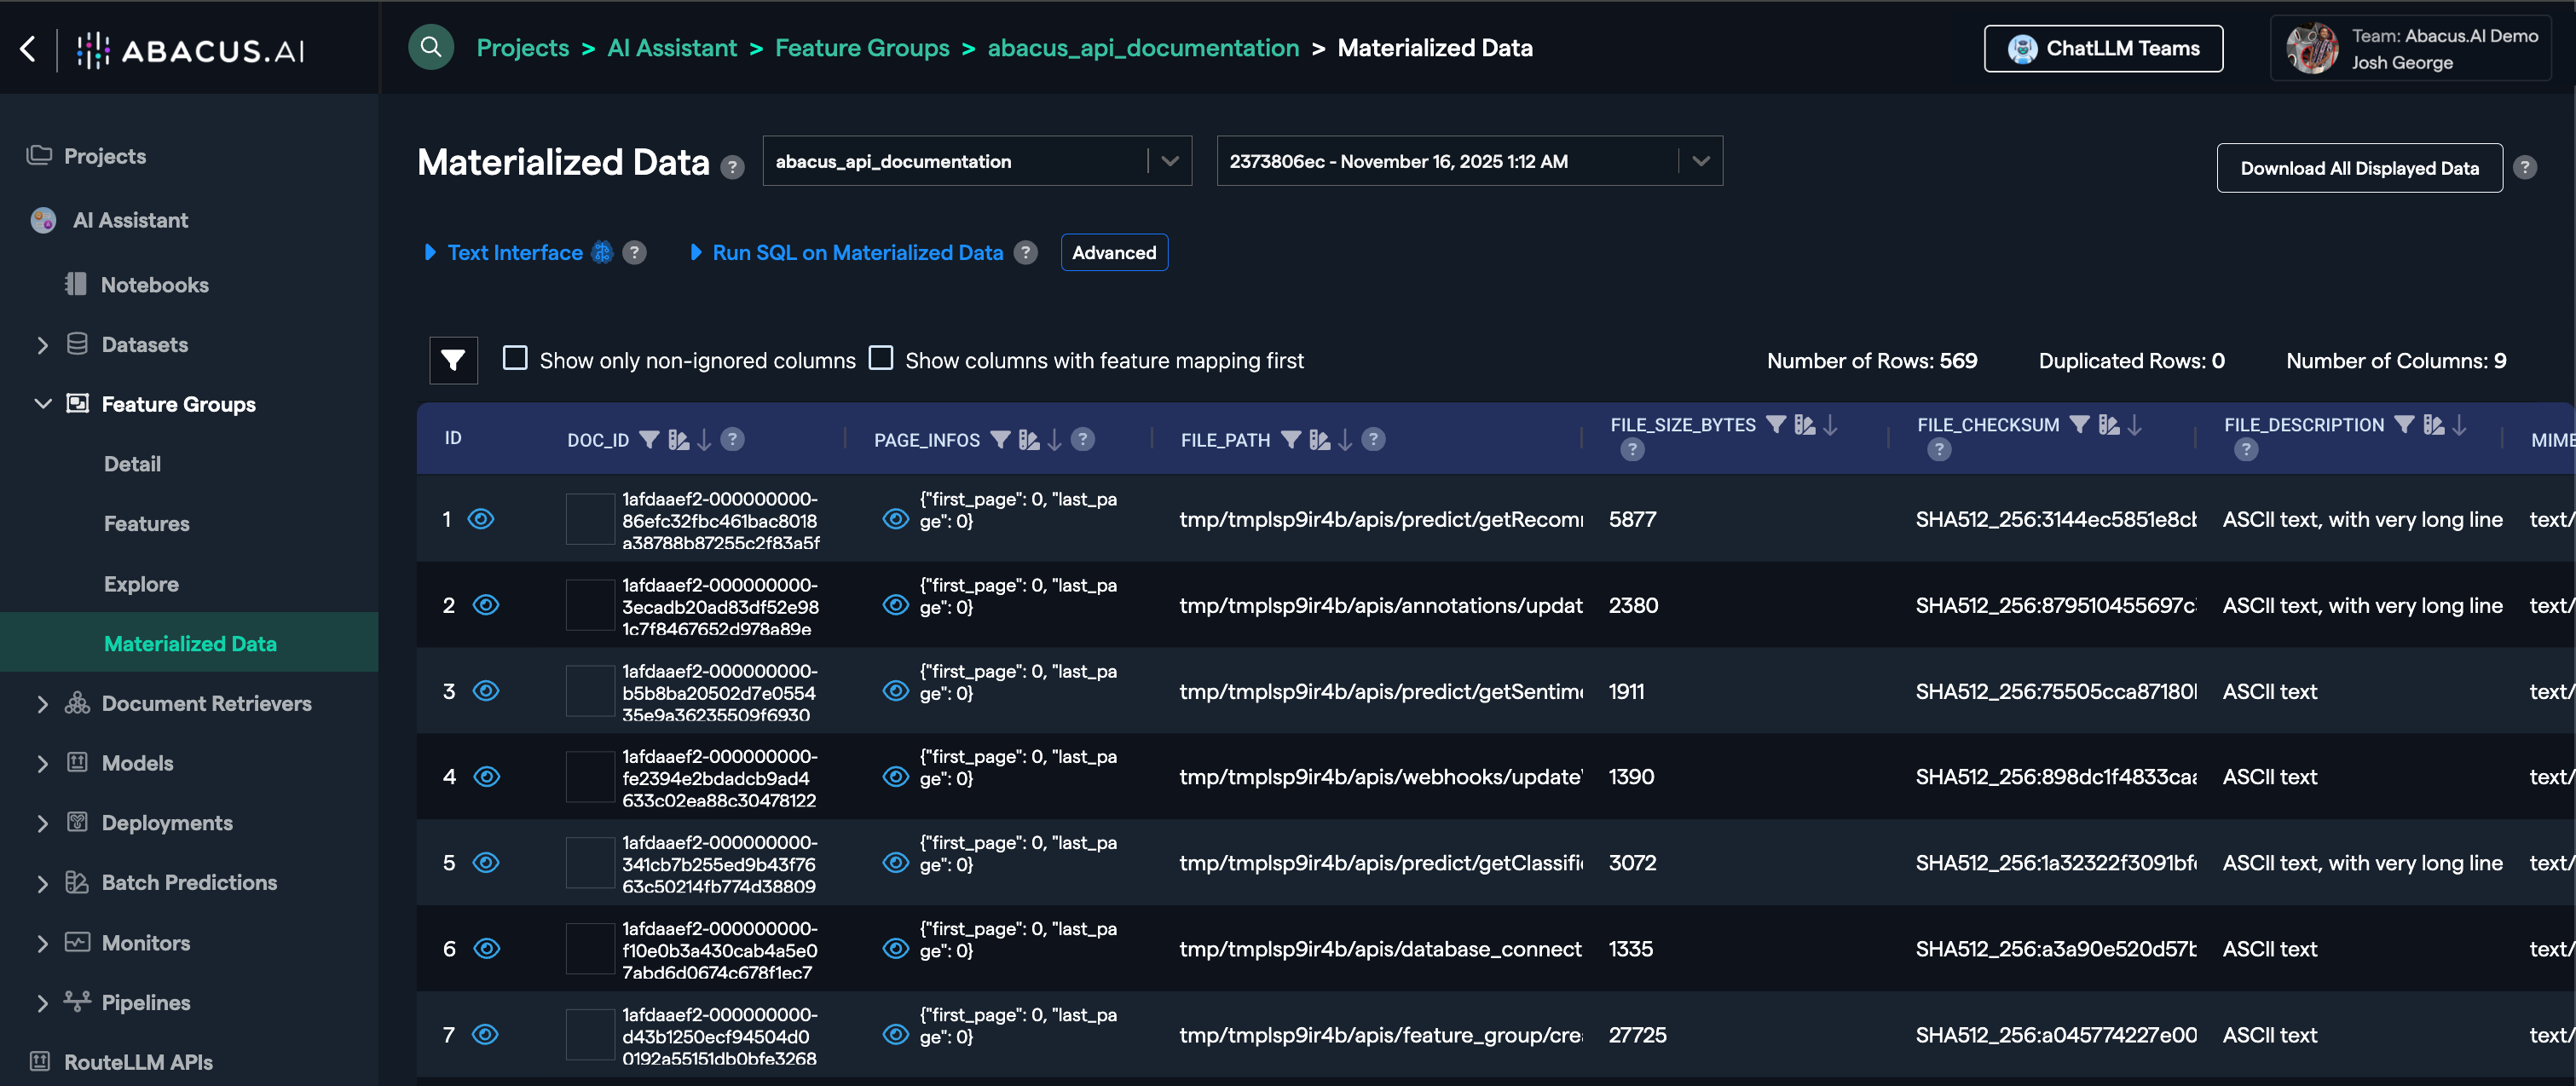Click the back arrow near Abacus.AI logo

coord(29,48)
